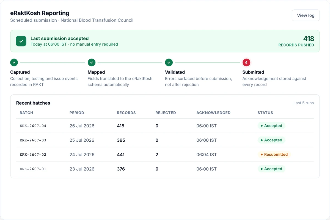Click the 06:04 IST acknowledged time
Screen dimensions: 330x220
click(x=207, y=155)
